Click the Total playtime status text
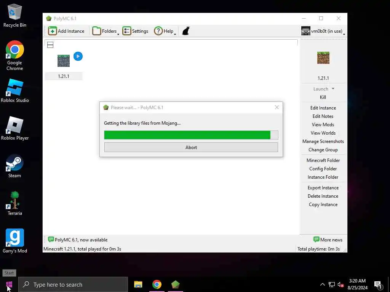 pos(319,249)
